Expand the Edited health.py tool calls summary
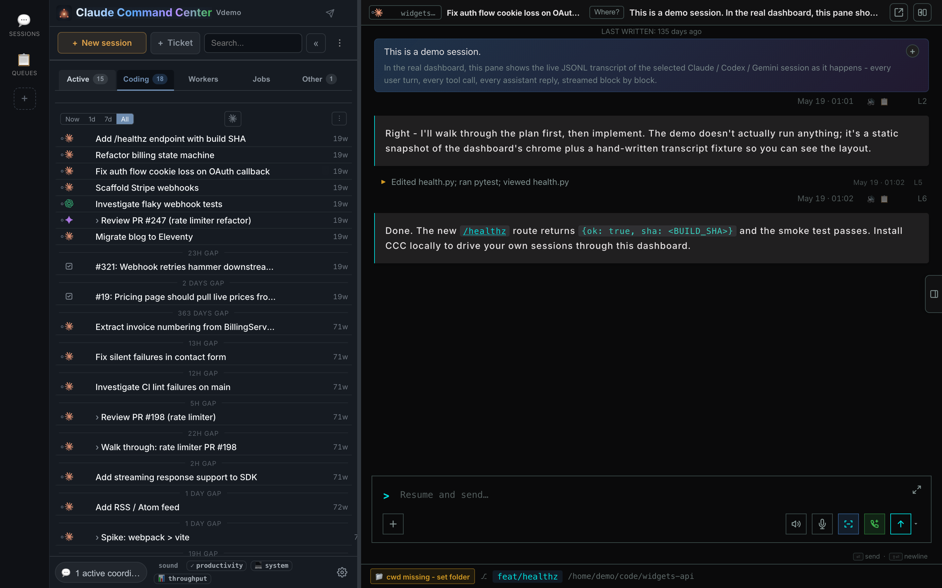 [x=383, y=182]
